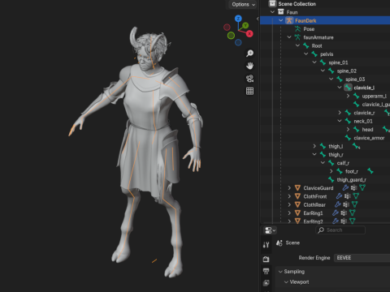
Task: Collapse the Faun collection
Action: pyautogui.click(x=272, y=12)
